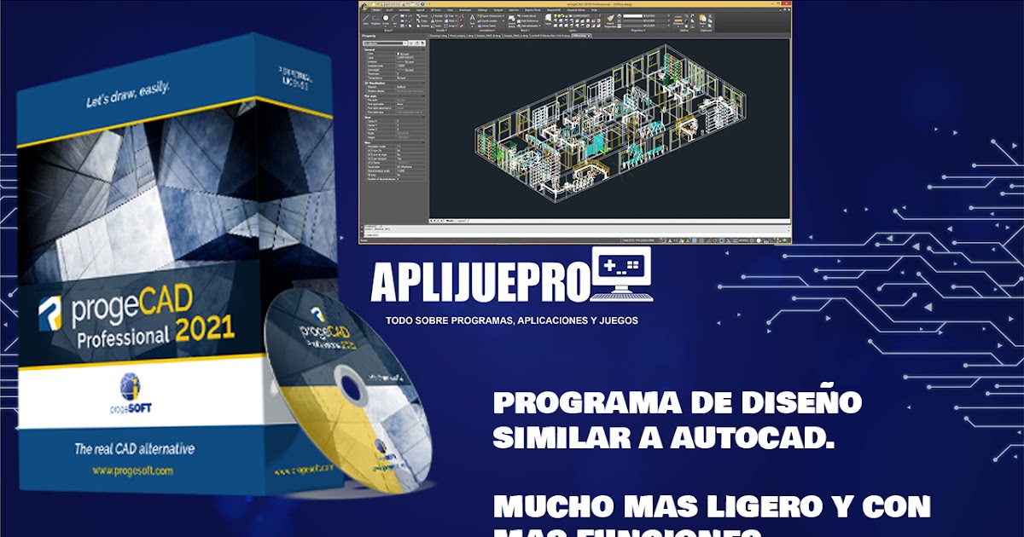Select the Arc draw tool

coord(395,20)
